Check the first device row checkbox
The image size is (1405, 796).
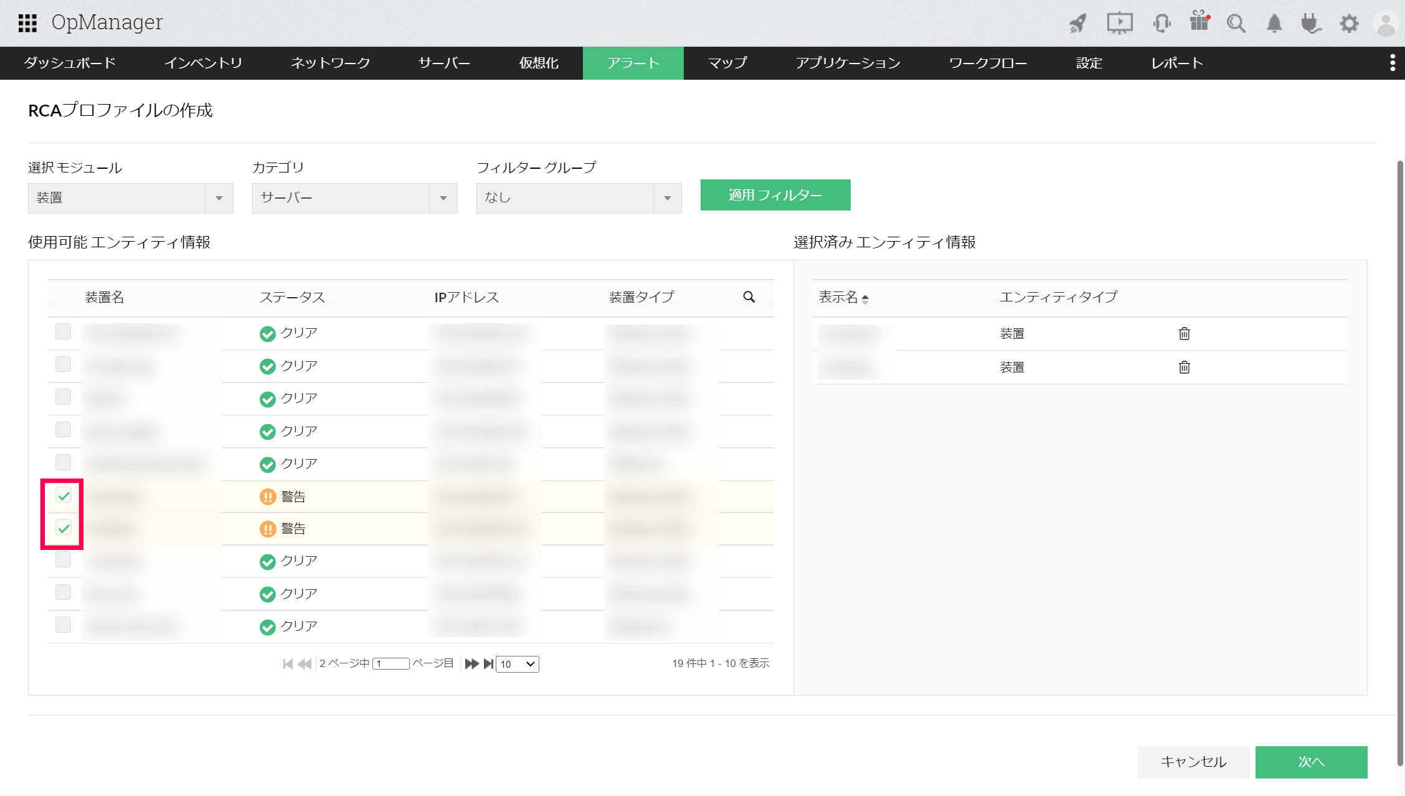[x=64, y=331]
